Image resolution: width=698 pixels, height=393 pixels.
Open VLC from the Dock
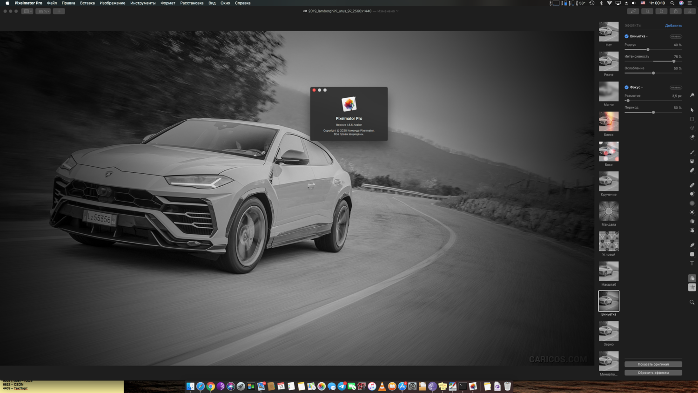[382, 386]
